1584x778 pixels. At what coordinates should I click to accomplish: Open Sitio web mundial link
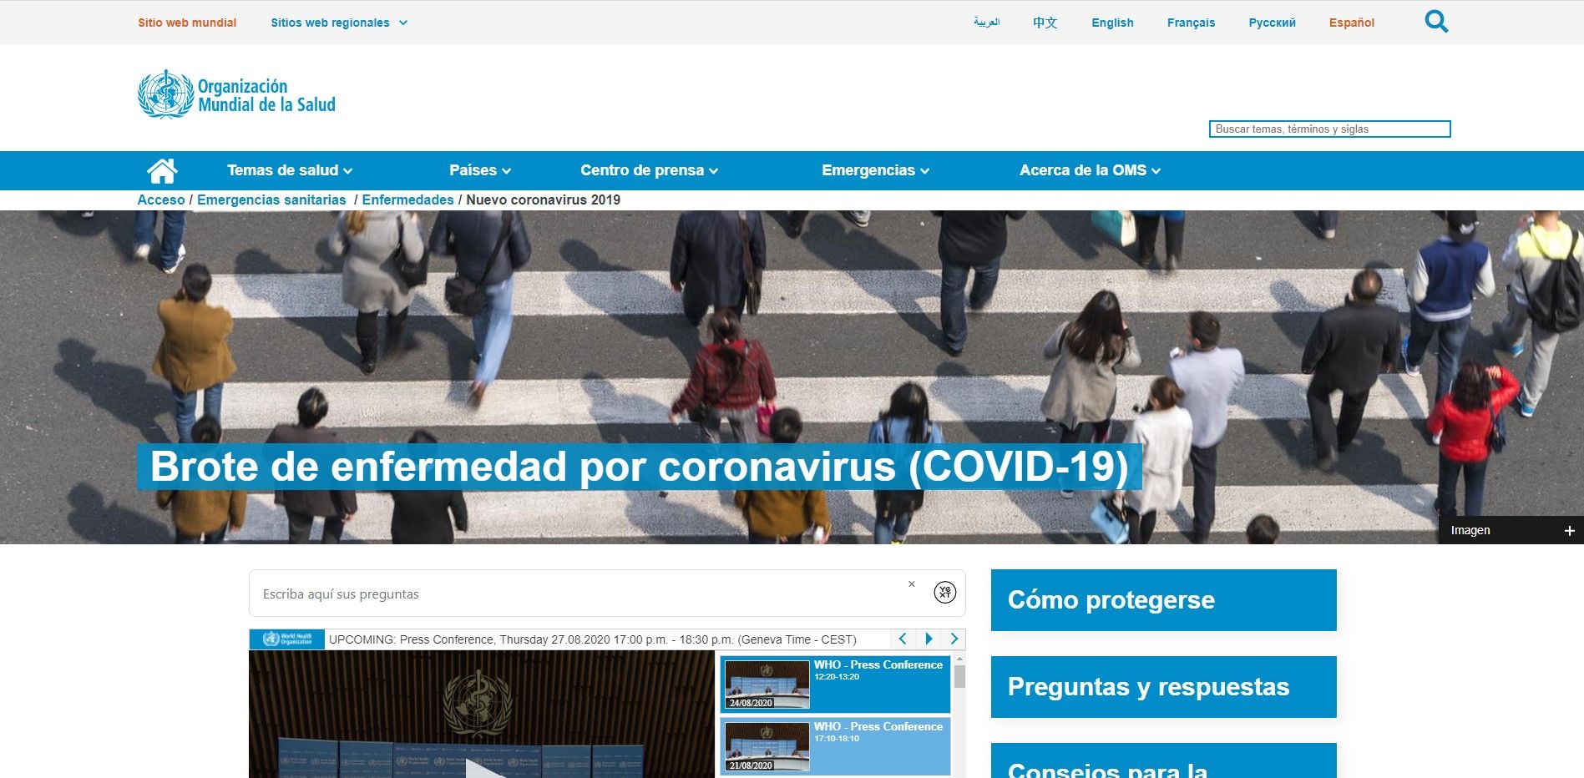point(187,23)
